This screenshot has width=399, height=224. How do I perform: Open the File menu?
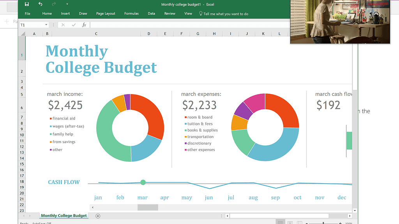[x=27, y=14]
